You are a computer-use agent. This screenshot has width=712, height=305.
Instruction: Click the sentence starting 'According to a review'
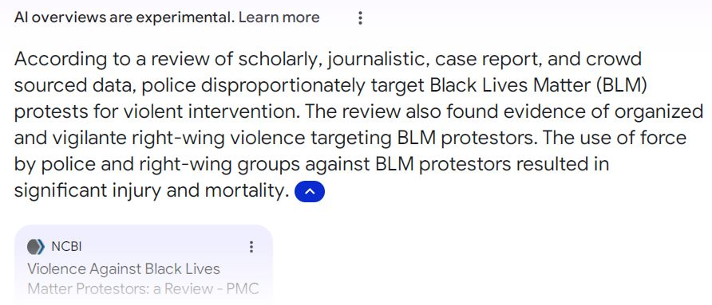[x=330, y=85]
